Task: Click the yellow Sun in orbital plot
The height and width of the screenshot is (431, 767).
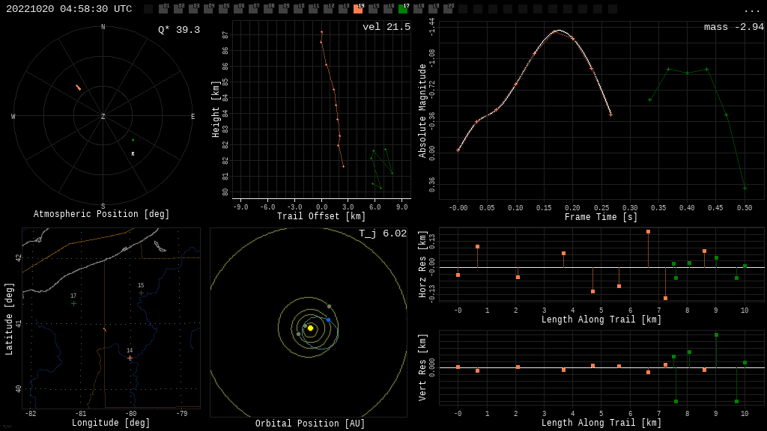Action: 310,328
